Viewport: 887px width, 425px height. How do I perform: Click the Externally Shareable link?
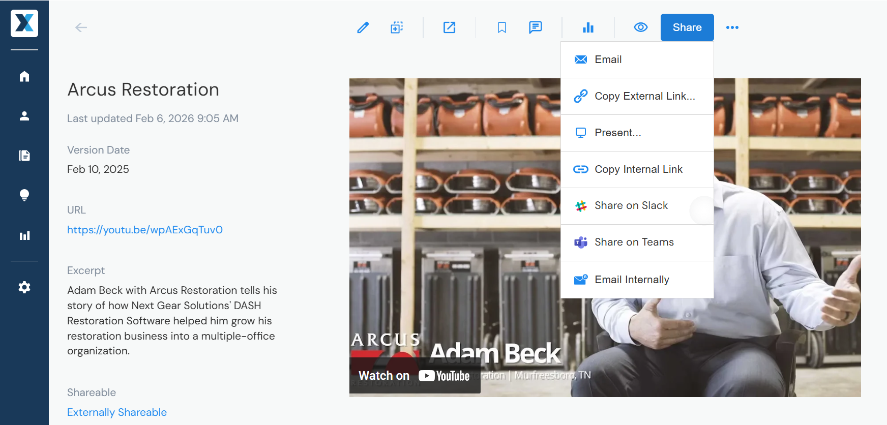click(x=117, y=412)
